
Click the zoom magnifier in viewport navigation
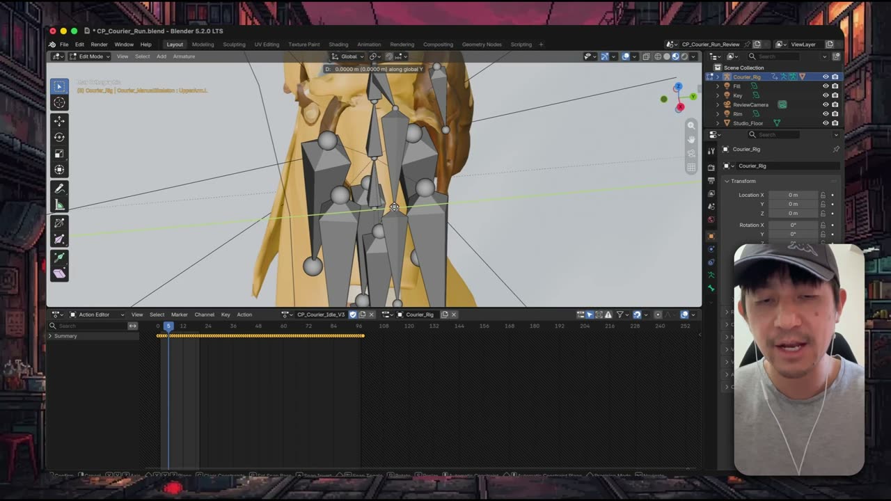coord(691,125)
